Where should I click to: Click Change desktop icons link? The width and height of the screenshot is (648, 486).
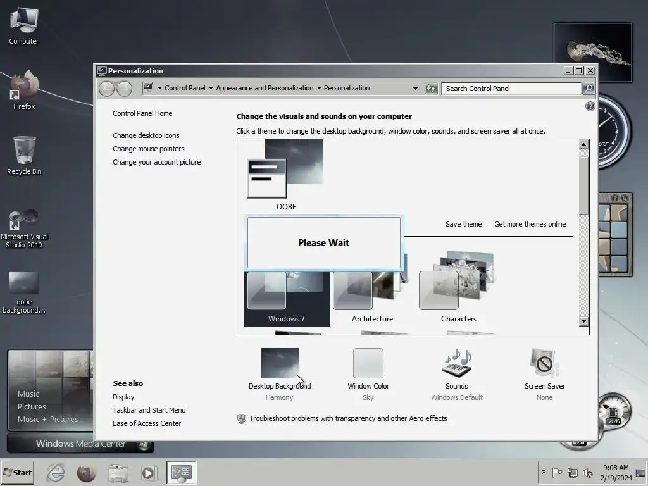point(146,135)
